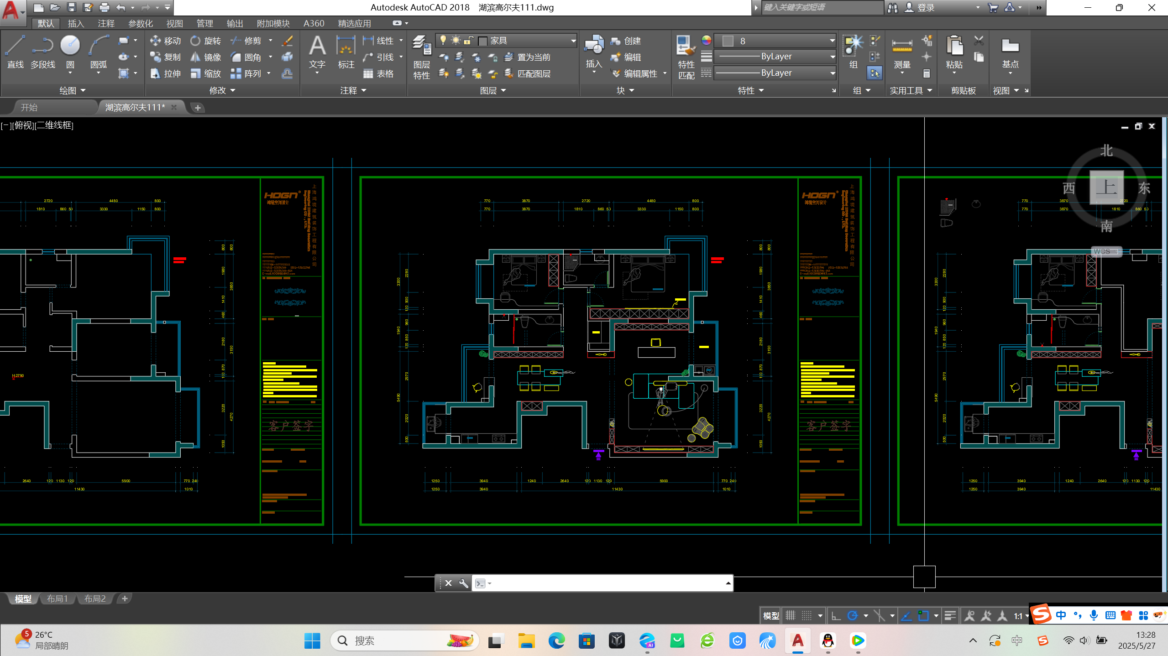Viewport: 1168px width, 656px height.
Task: Toggle ortho mode in status bar
Action: pos(836,616)
